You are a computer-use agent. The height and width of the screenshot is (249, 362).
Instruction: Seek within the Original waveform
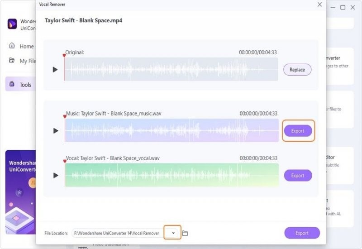[172, 70]
